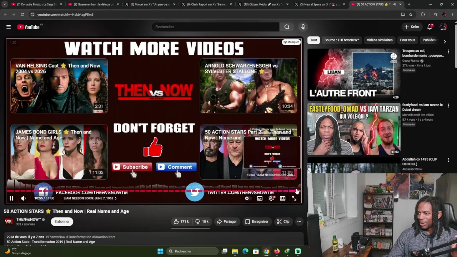
Task: Open the tab search dropdown arrow
Action: click(5, 4)
